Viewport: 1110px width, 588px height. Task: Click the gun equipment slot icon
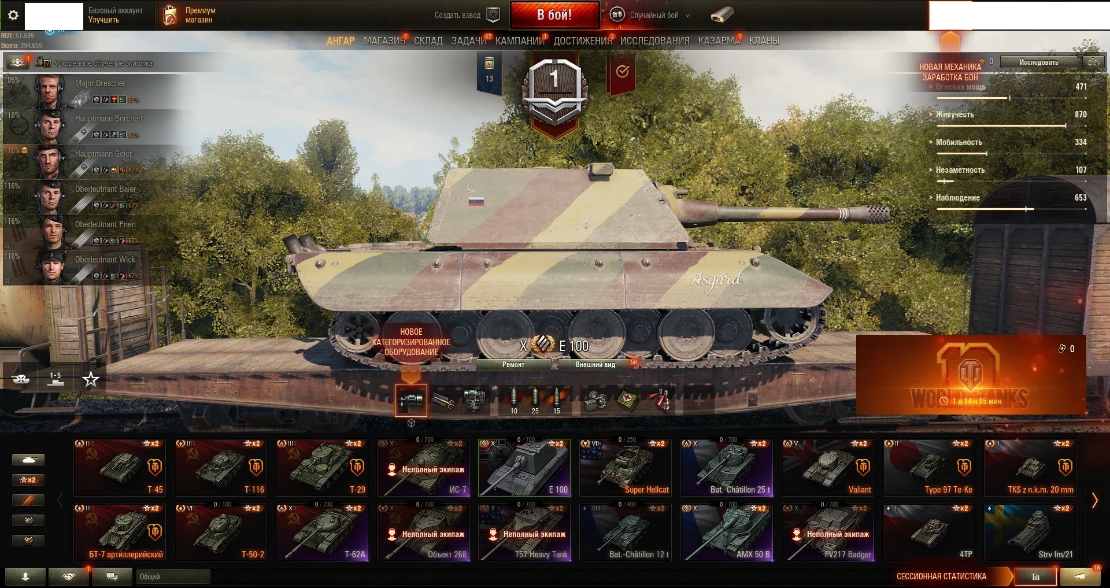click(x=443, y=400)
